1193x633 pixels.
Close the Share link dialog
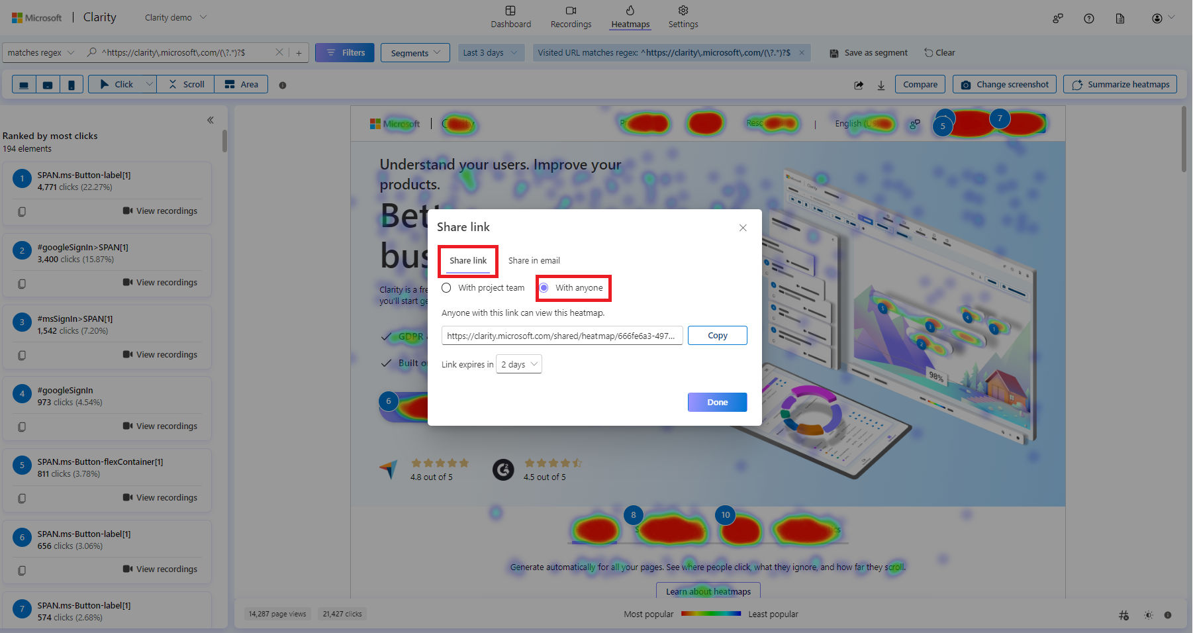[743, 228]
